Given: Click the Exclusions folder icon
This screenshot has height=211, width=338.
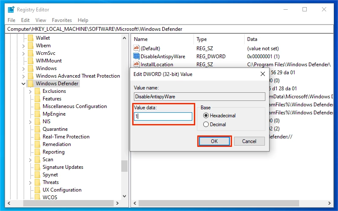Looking at the screenshot, I should click(38, 91).
